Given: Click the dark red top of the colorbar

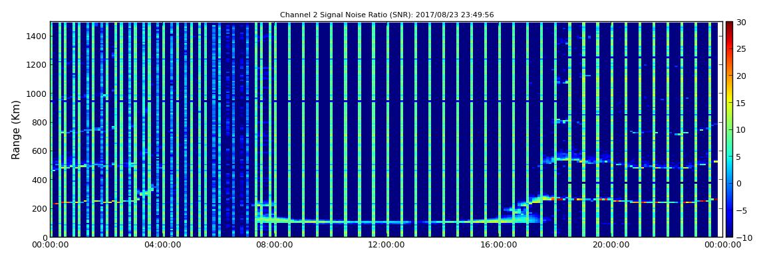Looking at the screenshot, I should [729, 25].
